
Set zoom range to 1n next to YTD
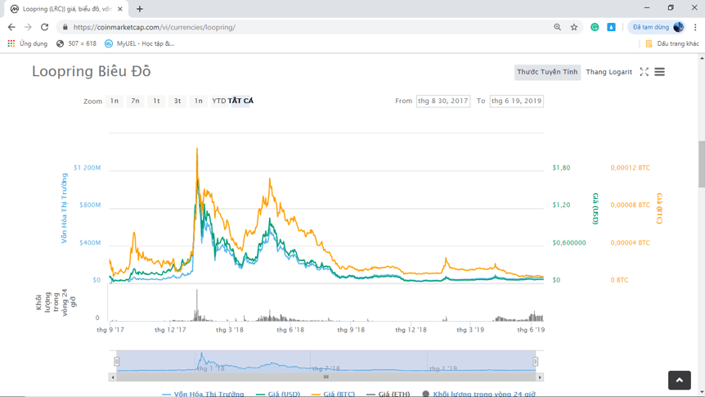pos(198,101)
